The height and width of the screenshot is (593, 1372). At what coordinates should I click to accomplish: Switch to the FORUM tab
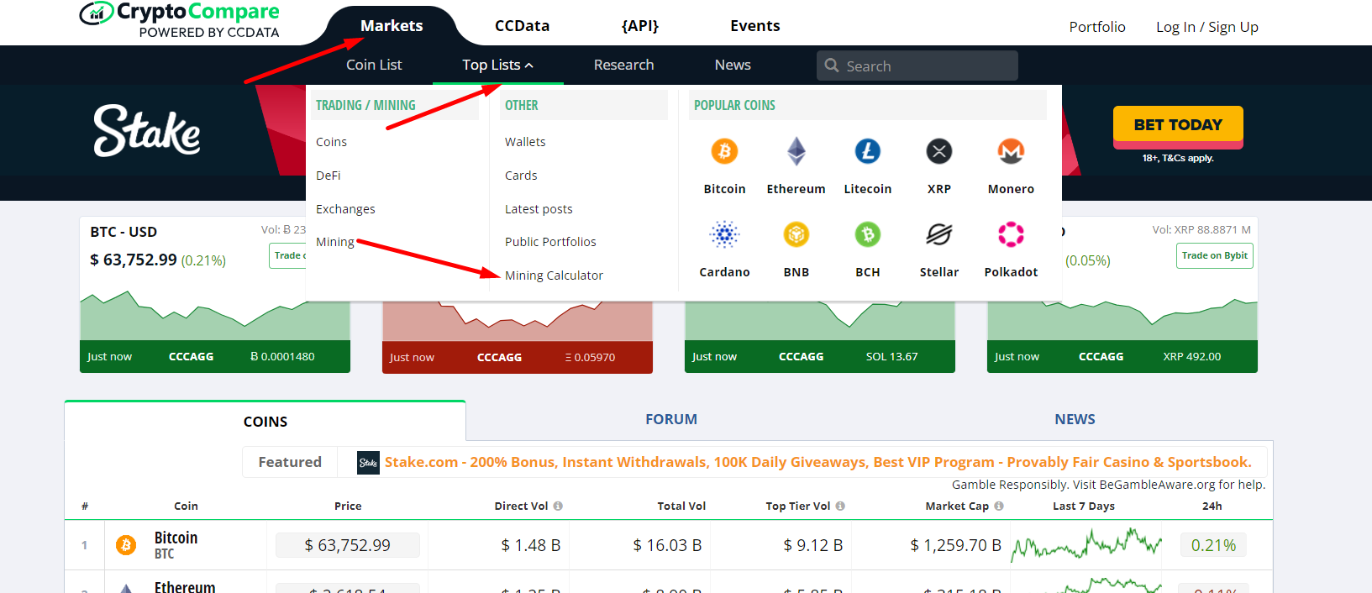[x=671, y=419]
